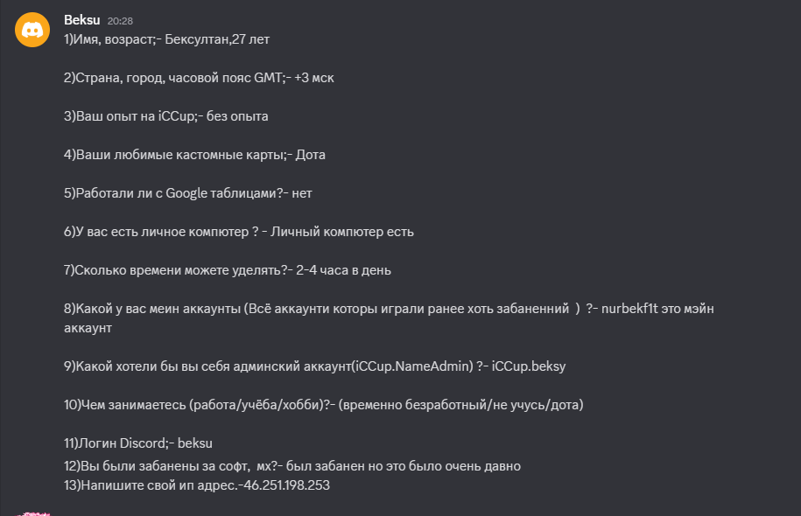
Task: Select the GMT +3 мск timezone line
Action: pyautogui.click(x=199, y=78)
